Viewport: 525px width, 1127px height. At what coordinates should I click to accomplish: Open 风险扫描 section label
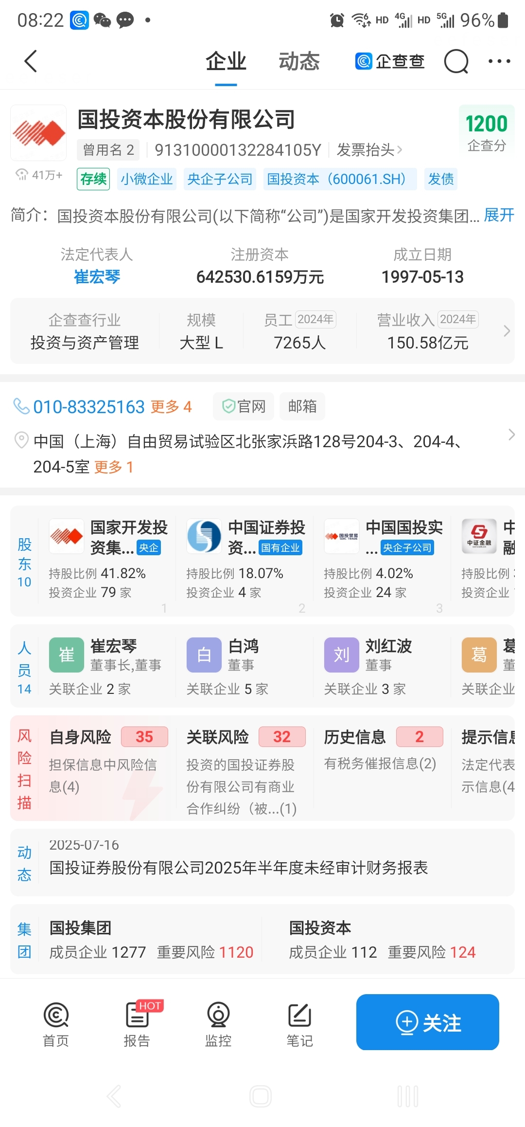pos(24,769)
